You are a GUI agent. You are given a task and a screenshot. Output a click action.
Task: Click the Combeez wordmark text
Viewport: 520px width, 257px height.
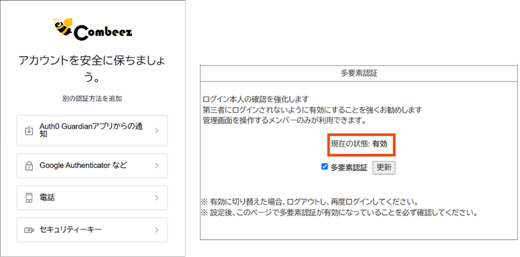pyautogui.click(x=103, y=32)
